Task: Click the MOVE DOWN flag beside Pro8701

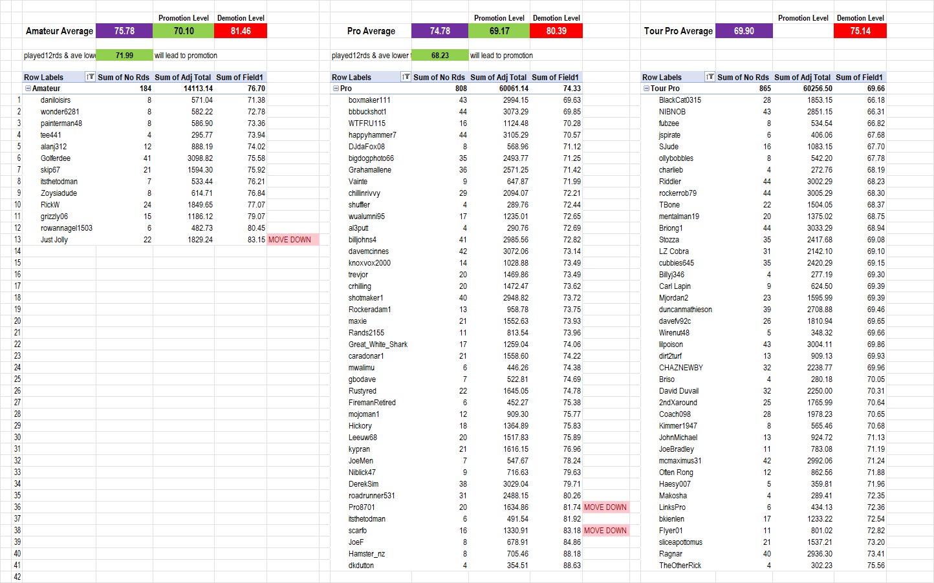Action: pyautogui.click(x=605, y=507)
